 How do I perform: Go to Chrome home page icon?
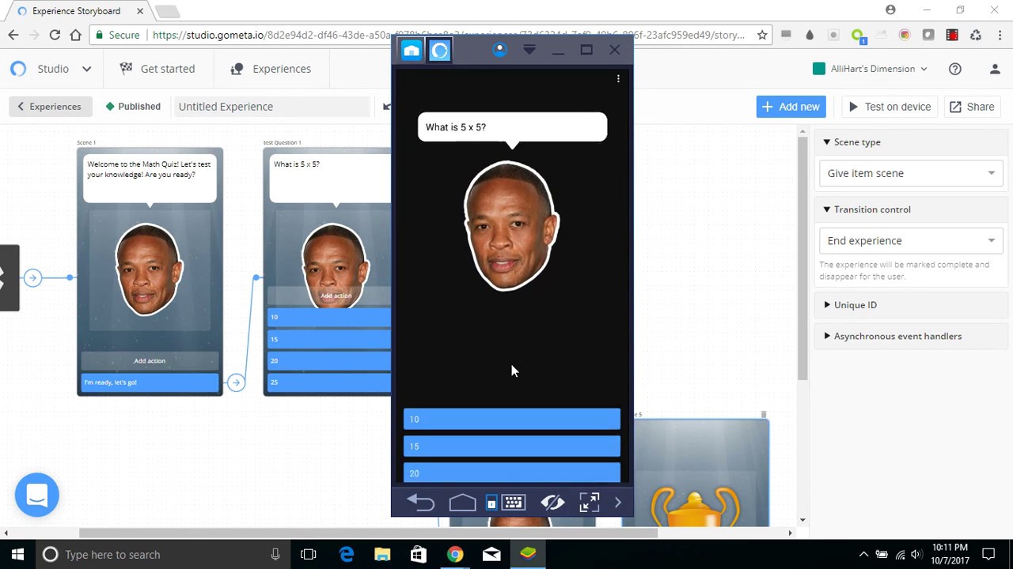tap(75, 35)
